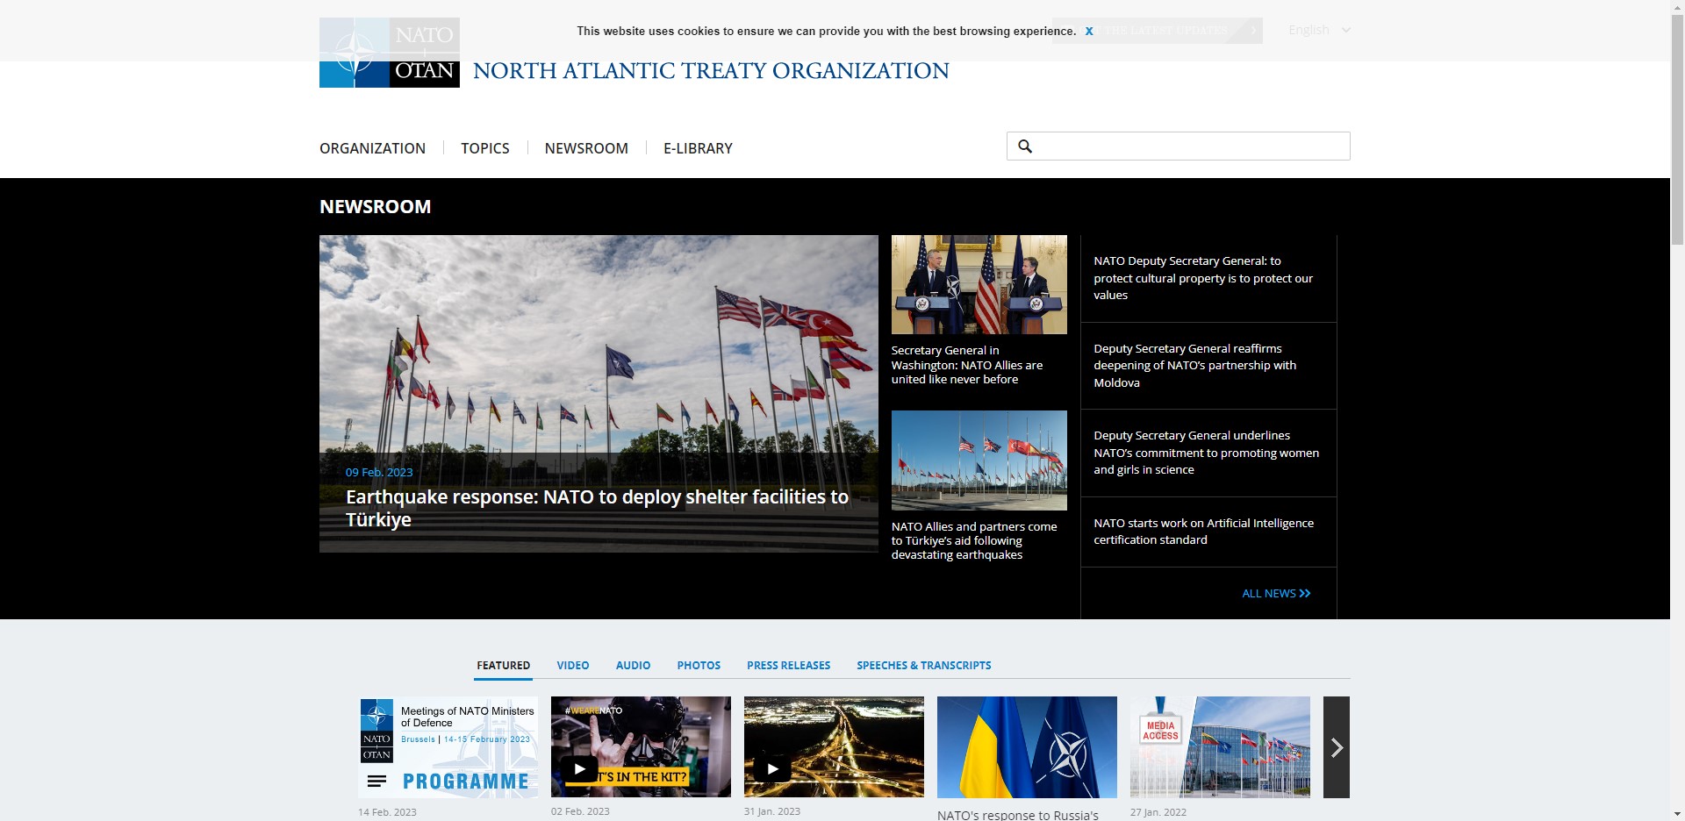This screenshot has height=821, width=1685.
Task: Open "NATO's response to Russia's" caption link
Action: (x=1018, y=815)
